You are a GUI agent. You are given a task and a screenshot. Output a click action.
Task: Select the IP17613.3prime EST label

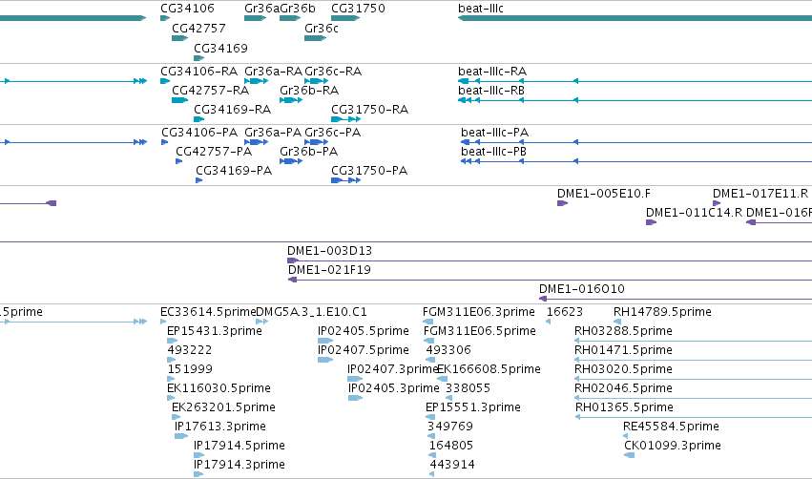[x=220, y=427]
